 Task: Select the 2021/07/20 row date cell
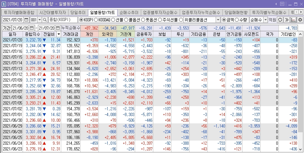tap(13, 40)
